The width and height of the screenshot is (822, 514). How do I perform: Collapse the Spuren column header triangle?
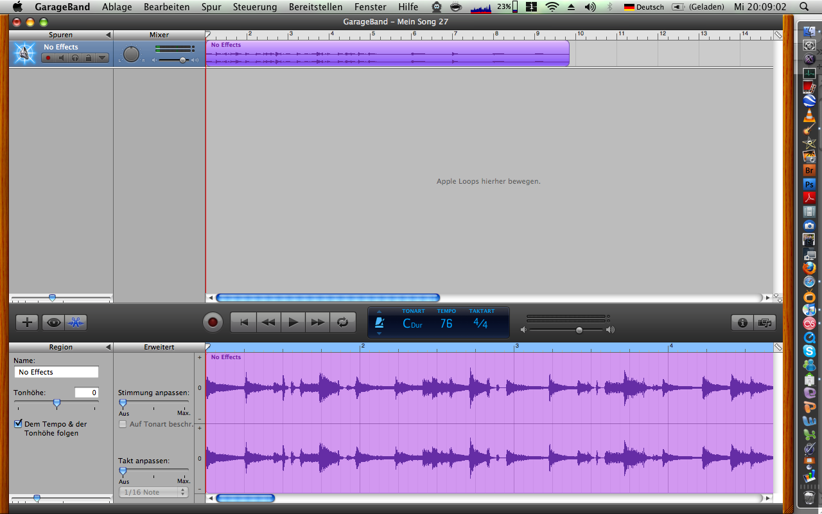(x=108, y=35)
